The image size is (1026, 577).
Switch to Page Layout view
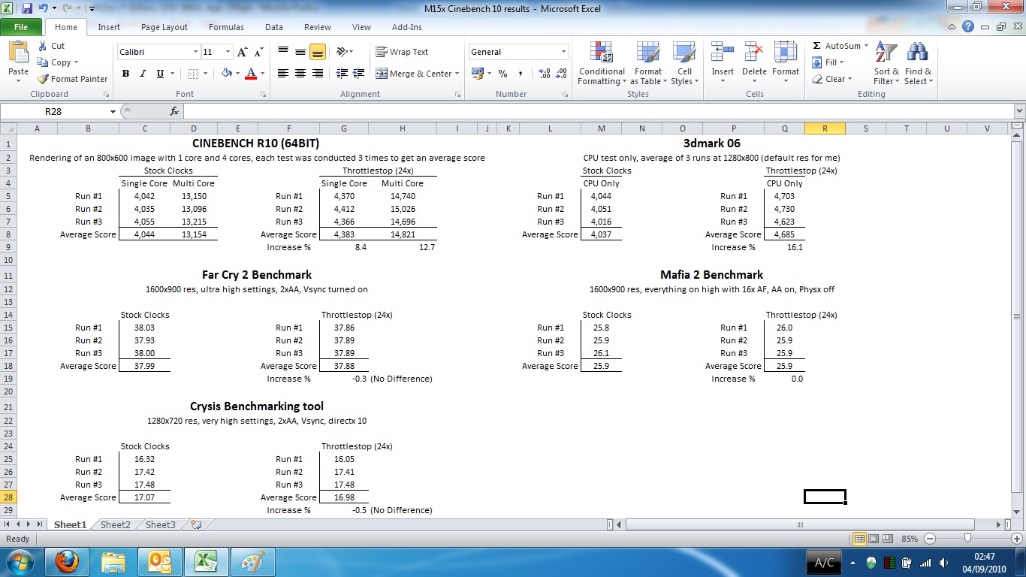[873, 539]
